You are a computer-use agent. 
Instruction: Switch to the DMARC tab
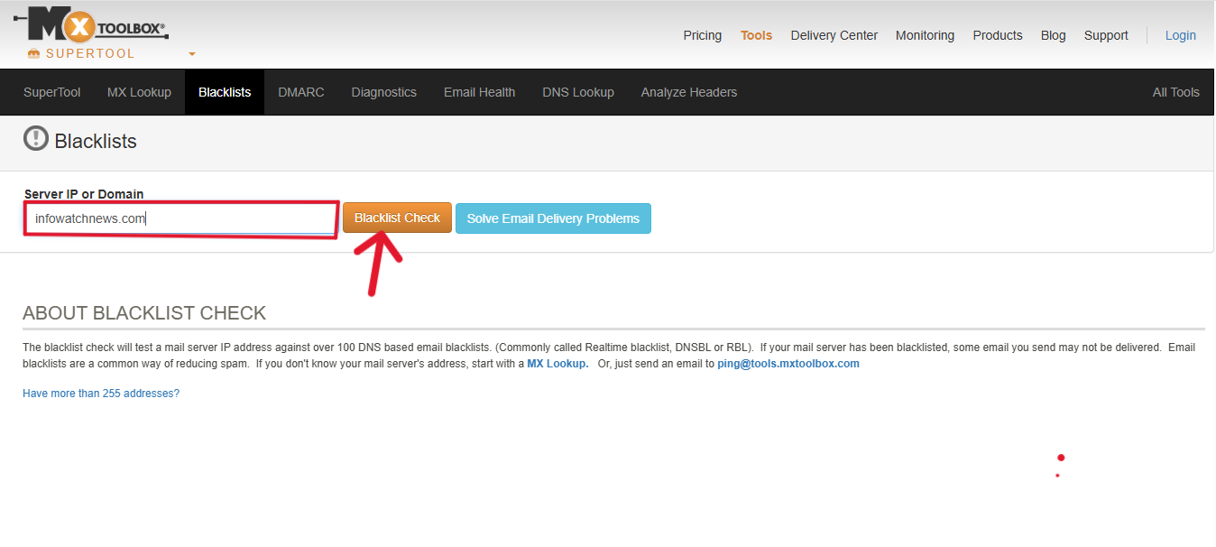(300, 91)
